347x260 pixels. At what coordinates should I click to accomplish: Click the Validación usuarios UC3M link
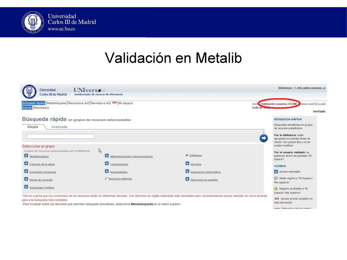click(279, 104)
